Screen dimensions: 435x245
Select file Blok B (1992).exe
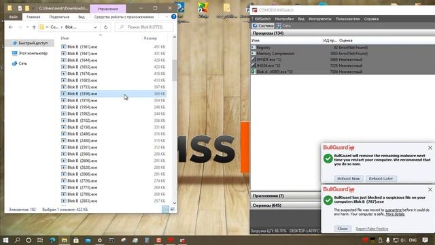tap(114, 114)
